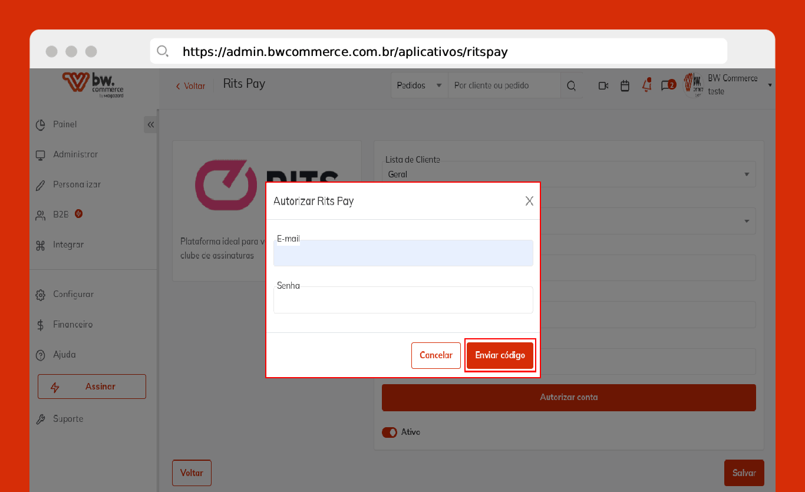Click the Autorizar Rits Pay dialog title

coord(314,201)
